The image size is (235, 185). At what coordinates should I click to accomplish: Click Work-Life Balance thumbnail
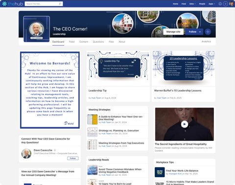pyautogui.click(x=160, y=172)
